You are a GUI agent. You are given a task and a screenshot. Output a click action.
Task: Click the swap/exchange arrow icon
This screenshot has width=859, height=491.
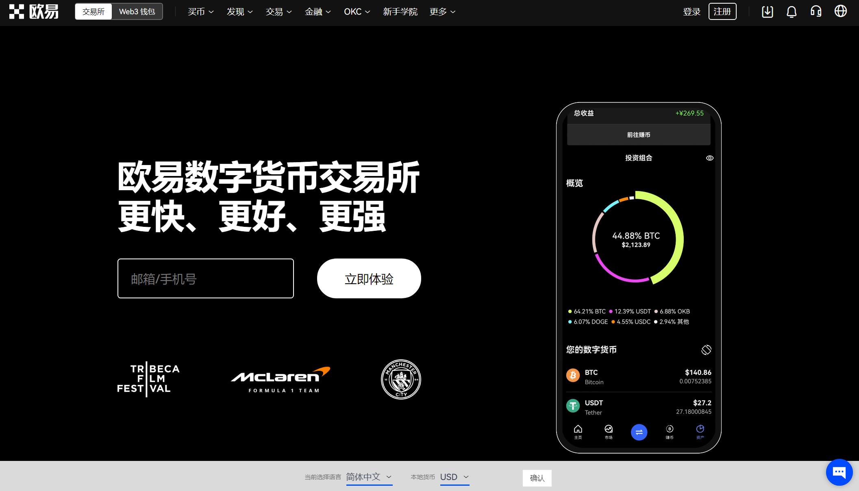pos(638,432)
